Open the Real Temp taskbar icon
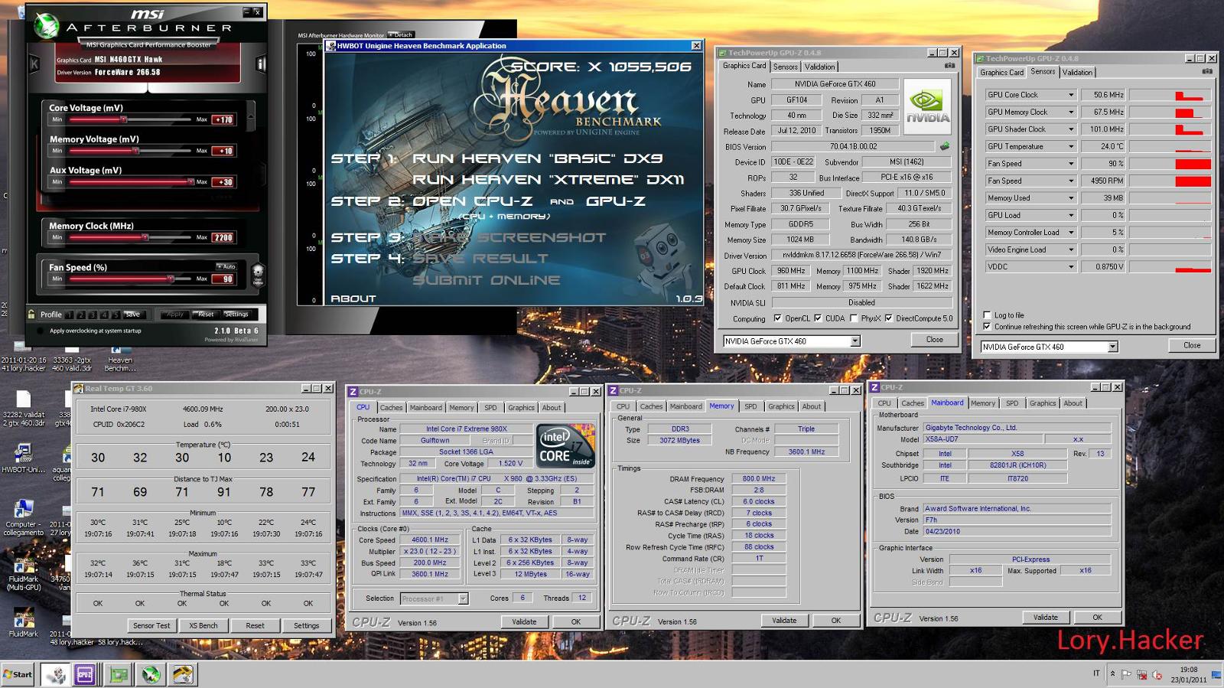The image size is (1224, 688). [183, 674]
